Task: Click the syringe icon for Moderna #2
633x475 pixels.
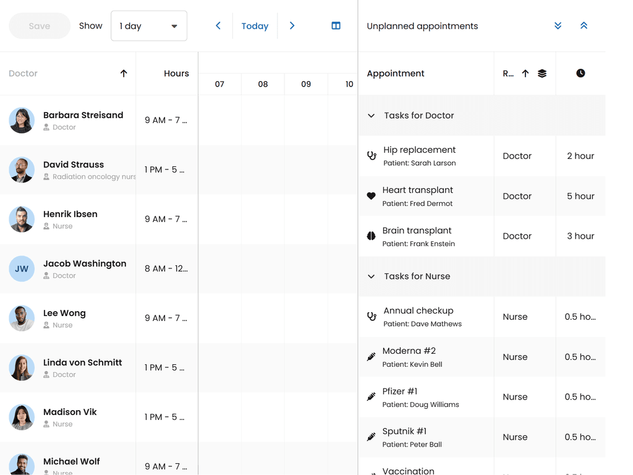Action: point(371,357)
